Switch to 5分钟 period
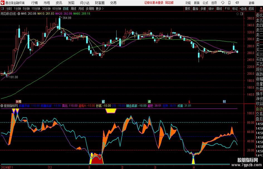This screenshot has height=169, width=263. tap(26, 9)
